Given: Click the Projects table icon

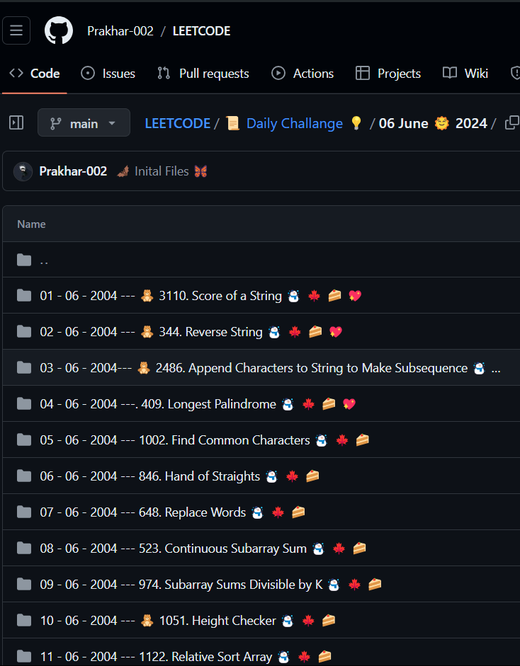Looking at the screenshot, I should [x=362, y=74].
